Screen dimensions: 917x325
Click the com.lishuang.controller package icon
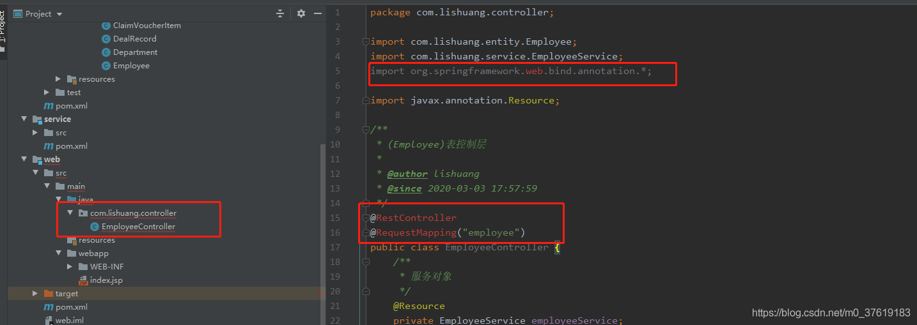(x=83, y=213)
